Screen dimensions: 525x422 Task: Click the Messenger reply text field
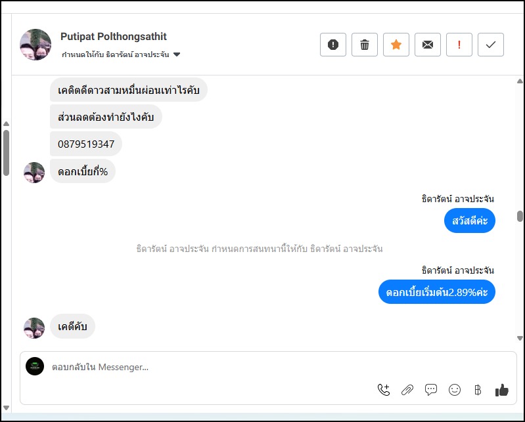point(230,368)
